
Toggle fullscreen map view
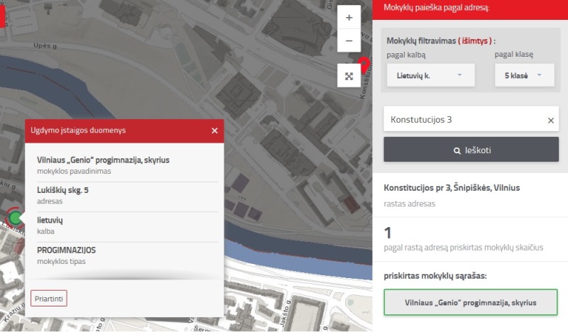pos(349,76)
